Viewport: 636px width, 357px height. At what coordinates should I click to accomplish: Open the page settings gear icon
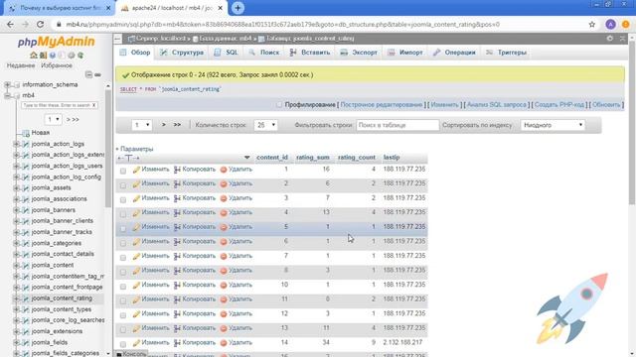click(610, 38)
